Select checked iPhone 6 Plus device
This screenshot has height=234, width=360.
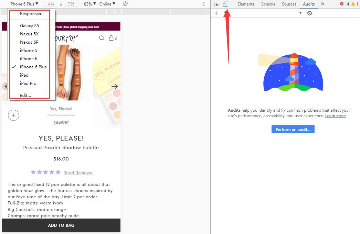click(x=32, y=67)
